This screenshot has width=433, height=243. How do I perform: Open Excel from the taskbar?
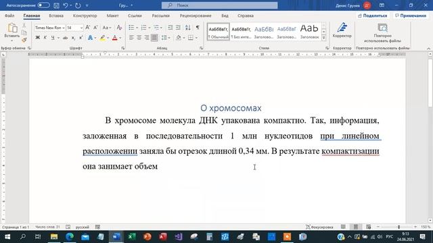(132, 237)
